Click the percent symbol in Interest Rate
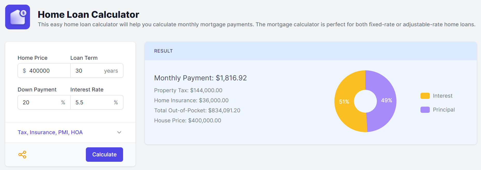481x170 pixels. pyautogui.click(x=116, y=103)
